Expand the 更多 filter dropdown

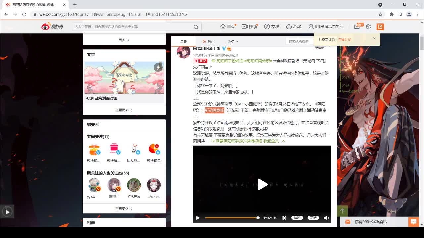[233, 41]
